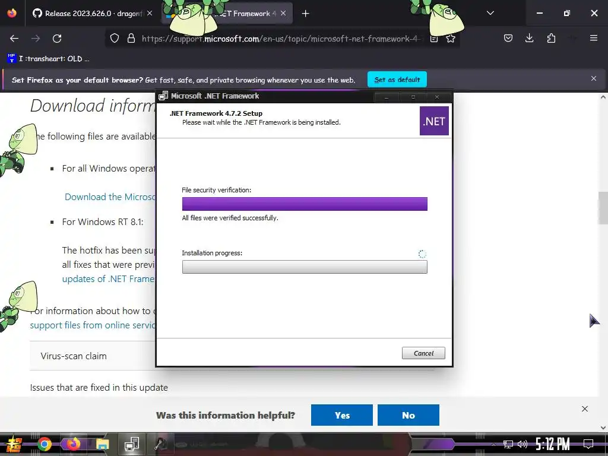
Task: Click the Set as default button
Action: (397, 80)
